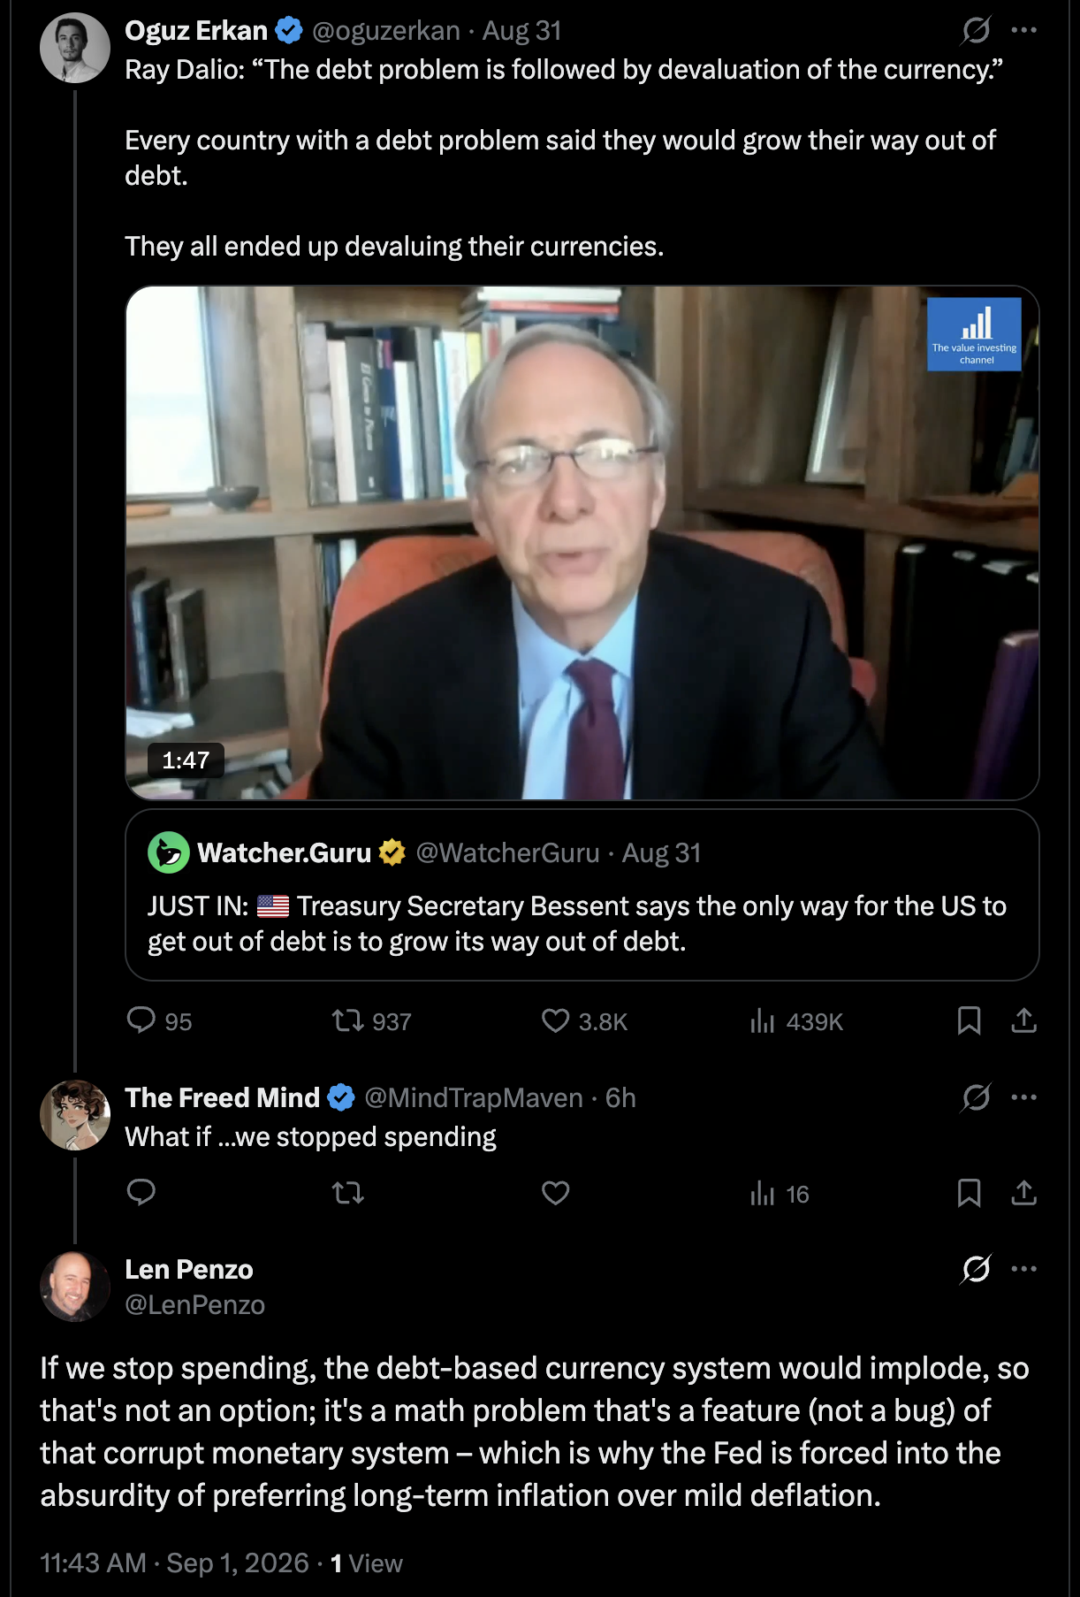Open reply on Oguz Erkan's post
Screen dimensions: 1080x1597
(x=158, y=1020)
